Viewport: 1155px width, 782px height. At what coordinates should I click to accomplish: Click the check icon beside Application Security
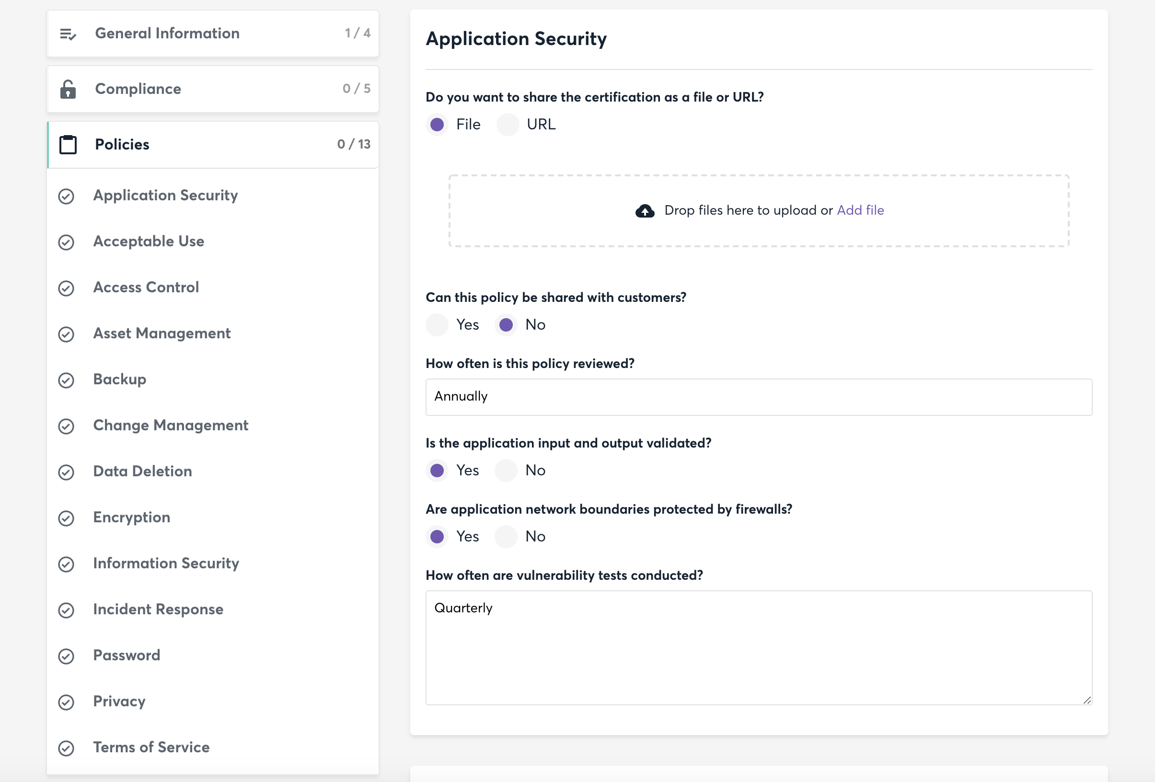[66, 196]
